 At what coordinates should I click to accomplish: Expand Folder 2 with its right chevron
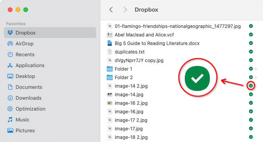click(x=256, y=78)
